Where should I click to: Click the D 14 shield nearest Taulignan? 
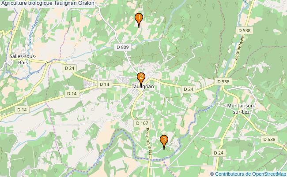[x=105, y=84]
